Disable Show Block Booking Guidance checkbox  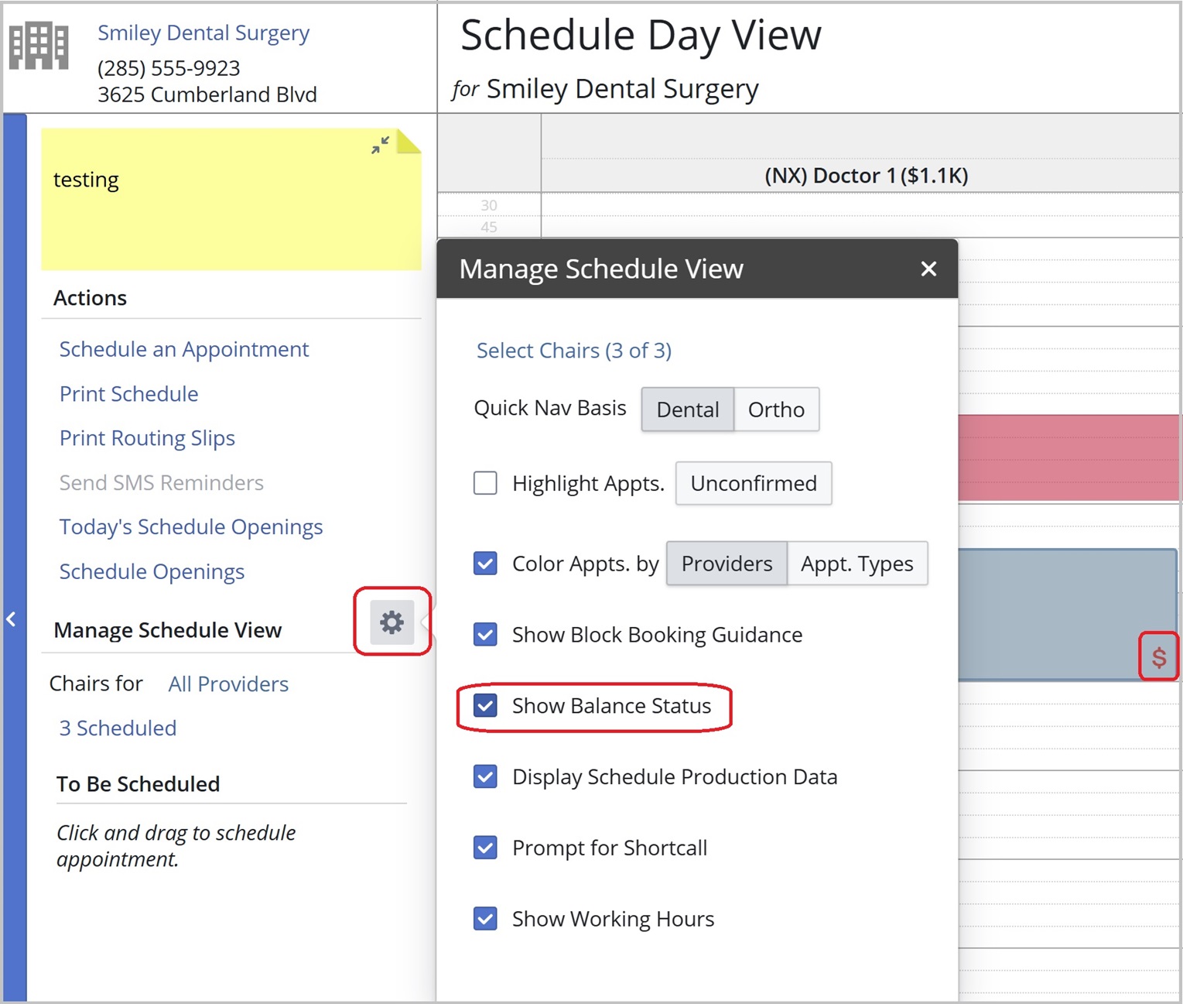pos(485,635)
